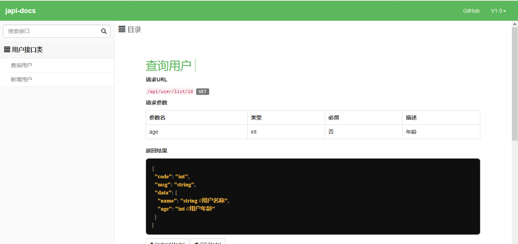The width and height of the screenshot is (518, 244).
Task: Collapse the 用户接口类 group
Action: point(57,50)
